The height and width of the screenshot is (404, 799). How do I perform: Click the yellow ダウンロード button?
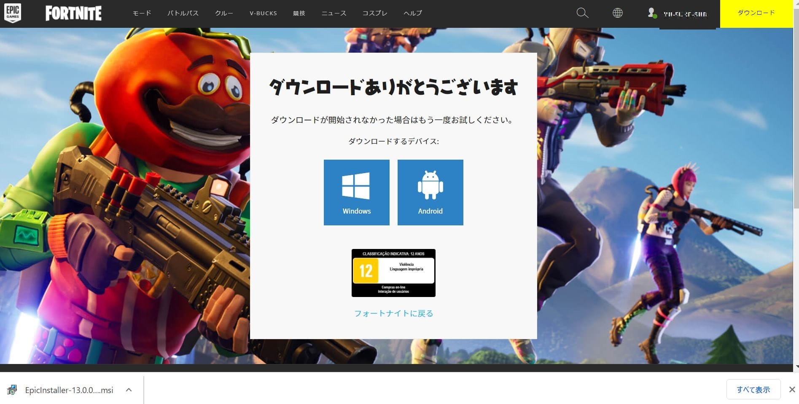tap(756, 13)
